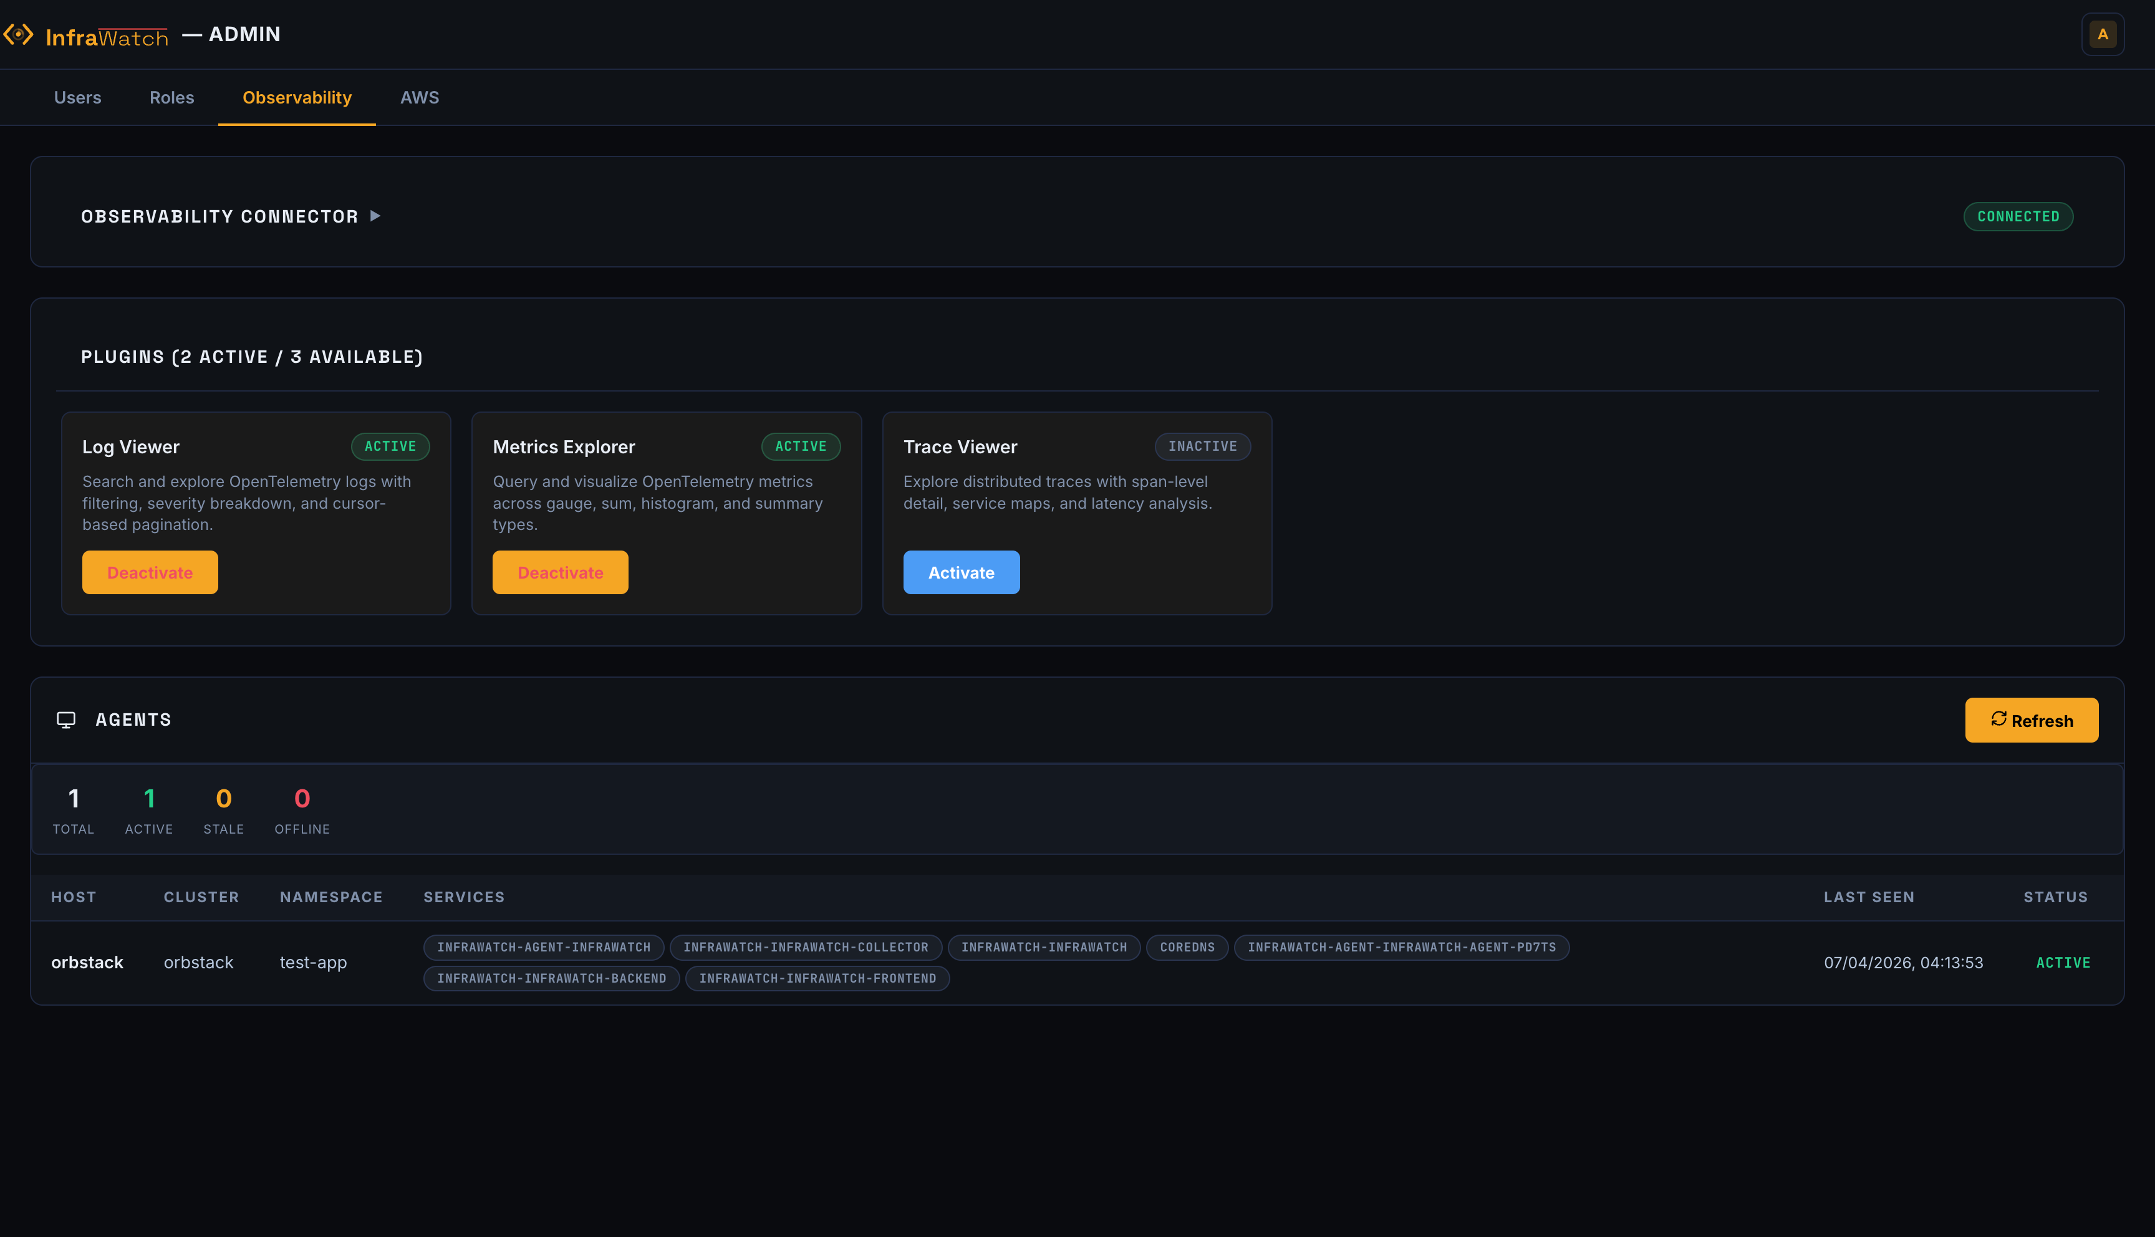The image size is (2155, 1237).
Task: Collapse the Plugins section header
Action: (253, 357)
